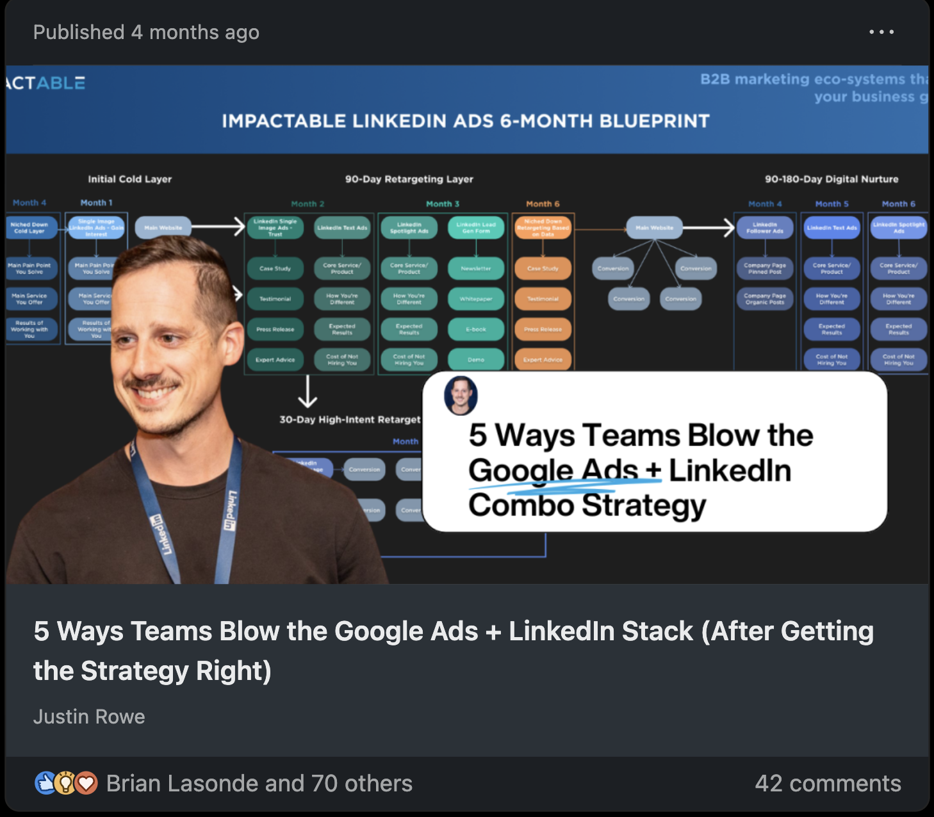The image size is (934, 817).
Task: Click the lightbulb insightful reaction icon
Action: point(65,783)
